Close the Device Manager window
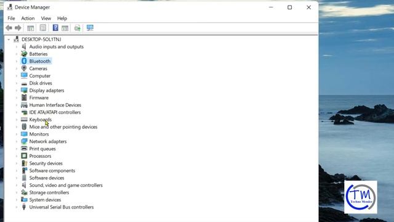The image size is (394, 222). (308, 7)
